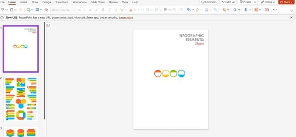Click the Catch up button
The height and width of the screenshot is (137, 296).
228,2
